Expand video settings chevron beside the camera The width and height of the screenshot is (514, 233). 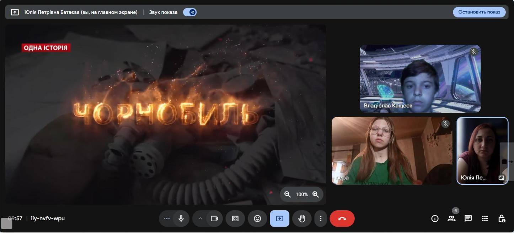click(200, 218)
